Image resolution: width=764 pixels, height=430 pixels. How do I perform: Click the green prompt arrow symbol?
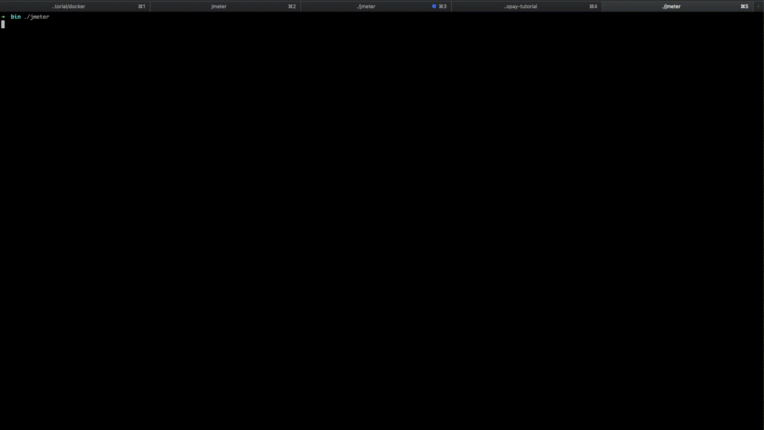3,17
